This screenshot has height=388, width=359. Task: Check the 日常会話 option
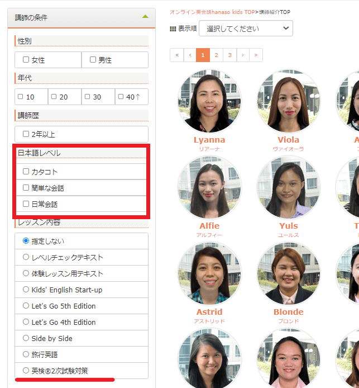[26, 204]
